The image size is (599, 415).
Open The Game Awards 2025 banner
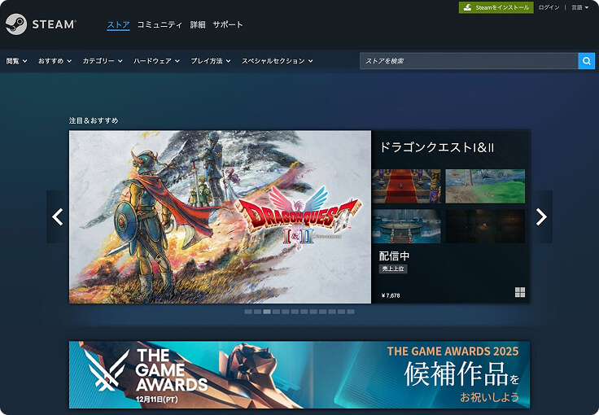[x=299, y=374]
